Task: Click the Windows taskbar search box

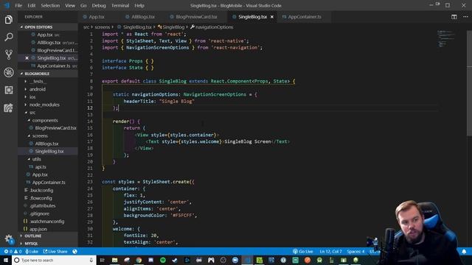Action: [54, 260]
